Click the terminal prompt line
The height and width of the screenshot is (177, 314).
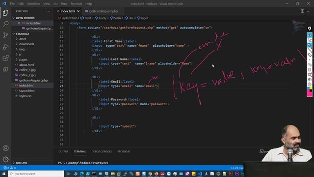point(83,163)
